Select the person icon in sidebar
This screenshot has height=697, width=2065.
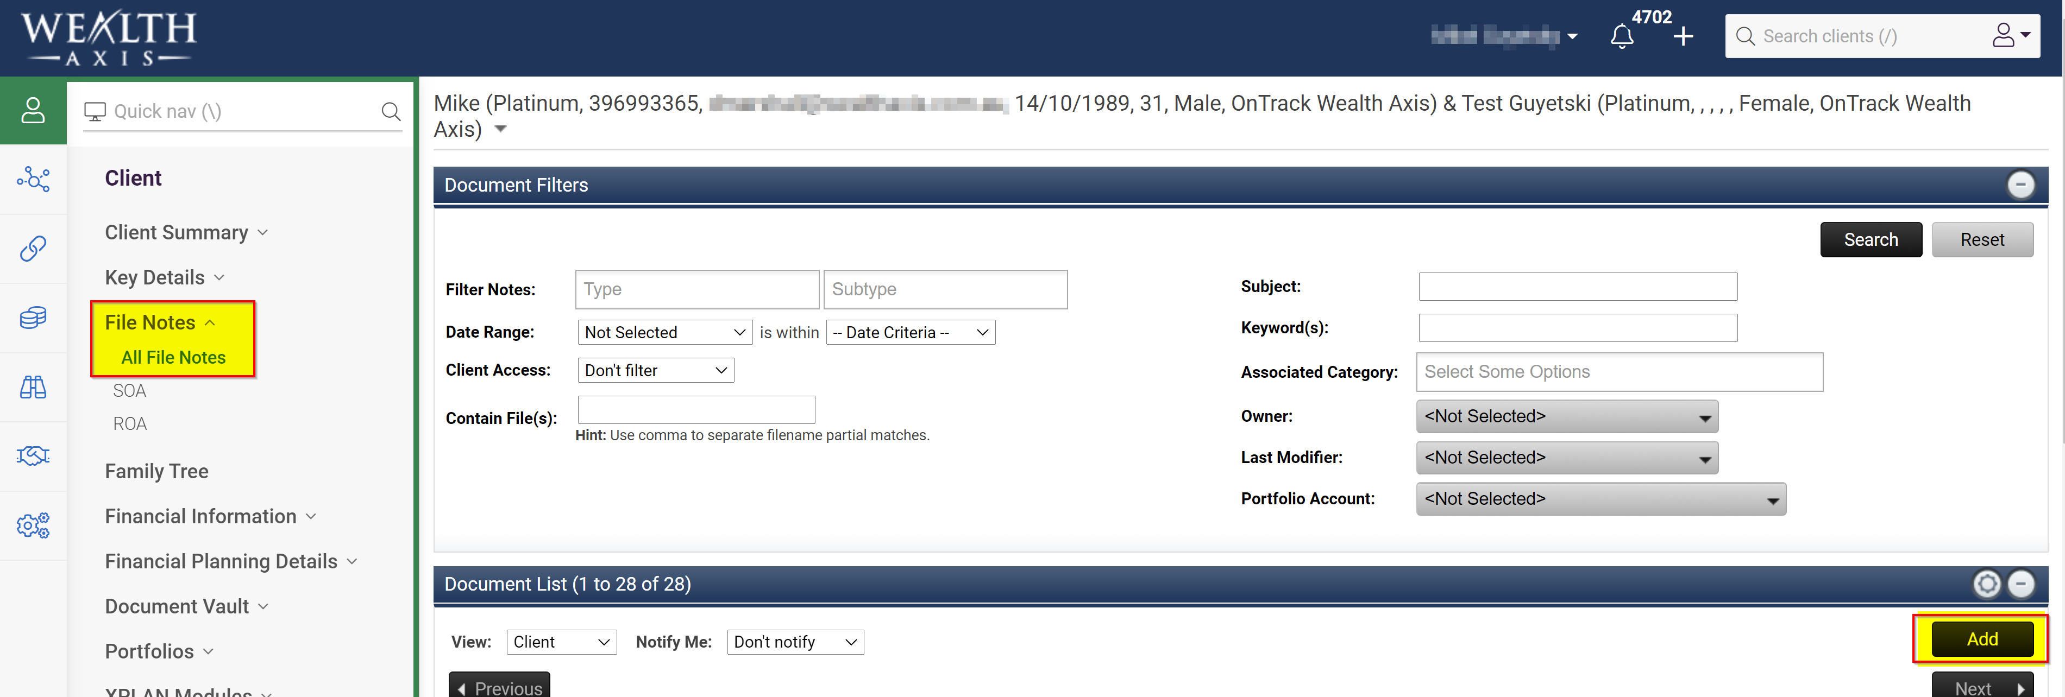pos(33,111)
